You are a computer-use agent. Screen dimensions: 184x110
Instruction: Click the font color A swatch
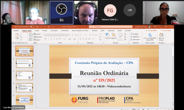coord(74,39)
